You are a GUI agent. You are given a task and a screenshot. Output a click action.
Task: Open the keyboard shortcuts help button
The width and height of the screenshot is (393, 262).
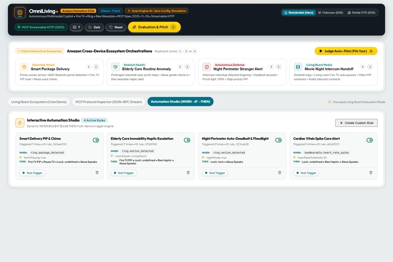[76, 27]
